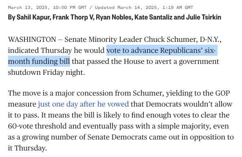Click highlighted phrase "month funding bill"

point(39,61)
